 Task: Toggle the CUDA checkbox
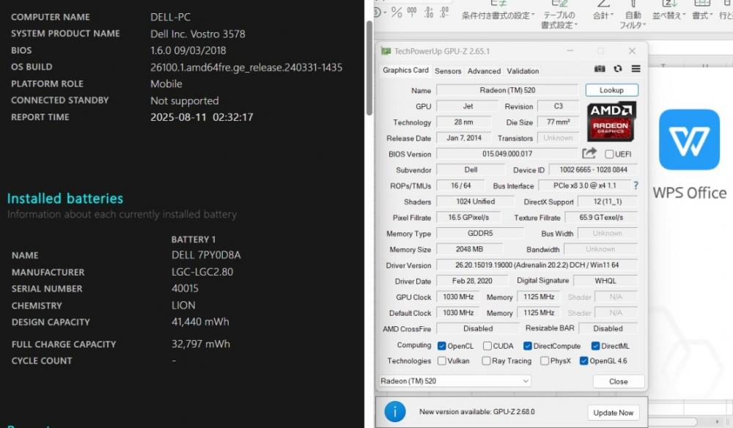[x=487, y=346]
